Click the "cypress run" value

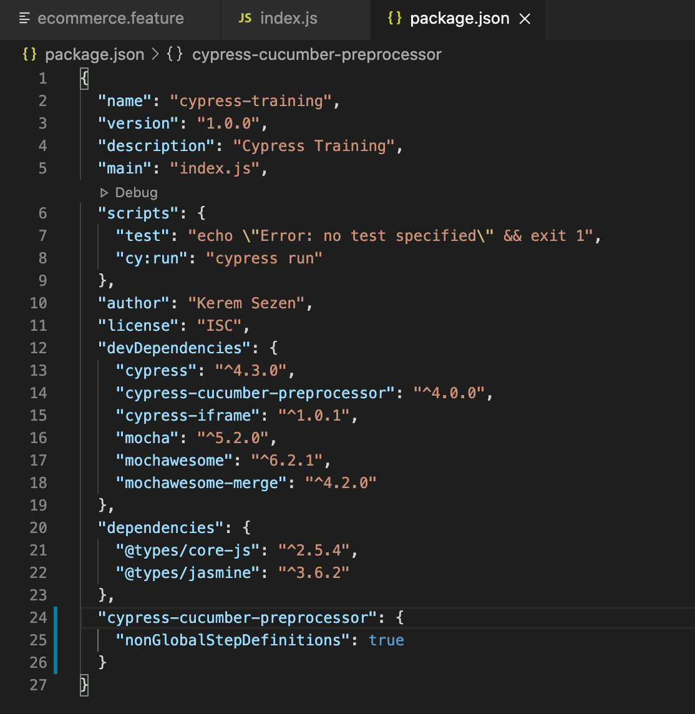tap(265, 258)
